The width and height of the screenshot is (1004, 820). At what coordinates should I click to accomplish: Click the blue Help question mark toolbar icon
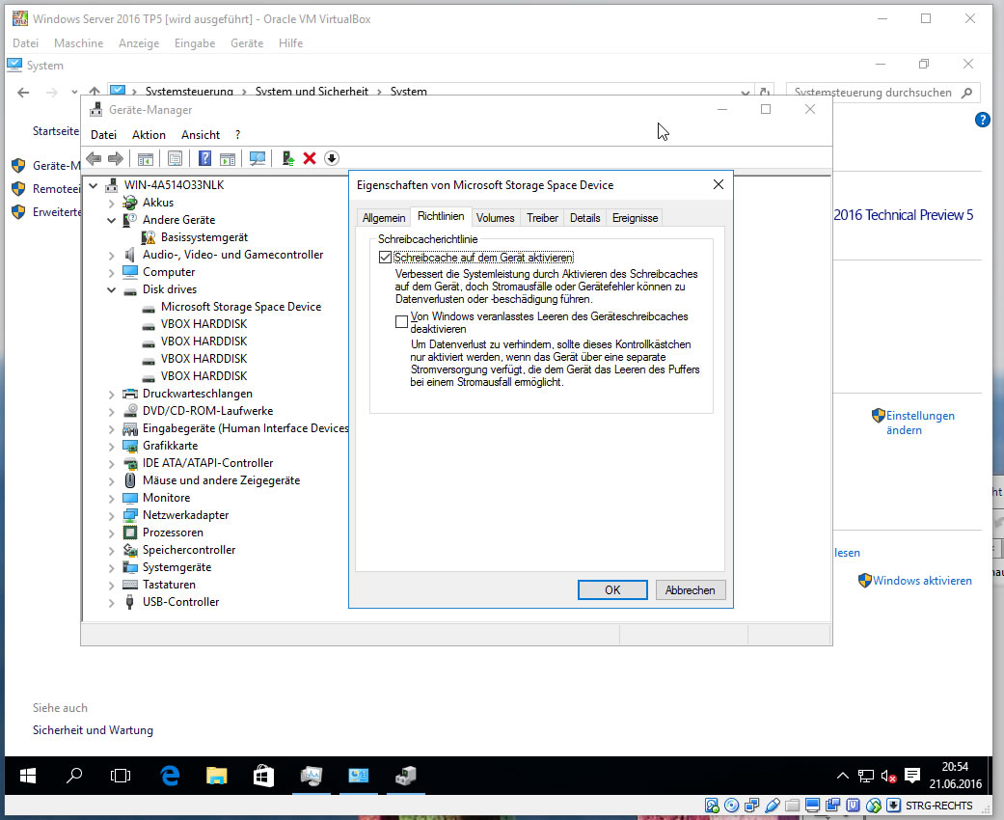(x=204, y=158)
